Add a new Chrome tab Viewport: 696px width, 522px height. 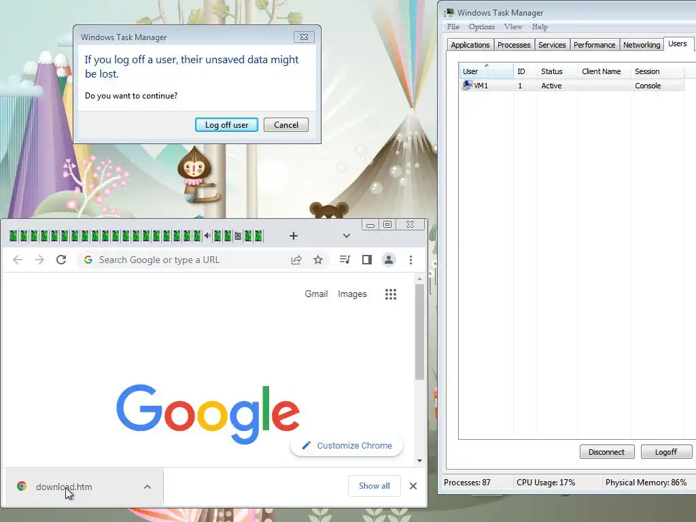point(294,236)
